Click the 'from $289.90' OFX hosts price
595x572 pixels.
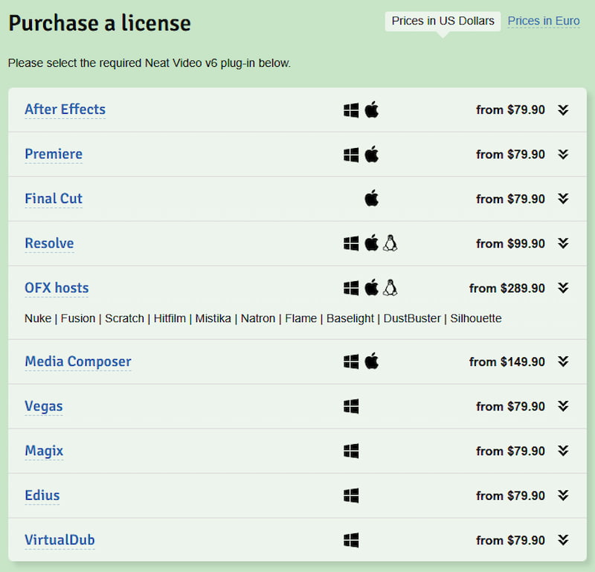pos(507,289)
